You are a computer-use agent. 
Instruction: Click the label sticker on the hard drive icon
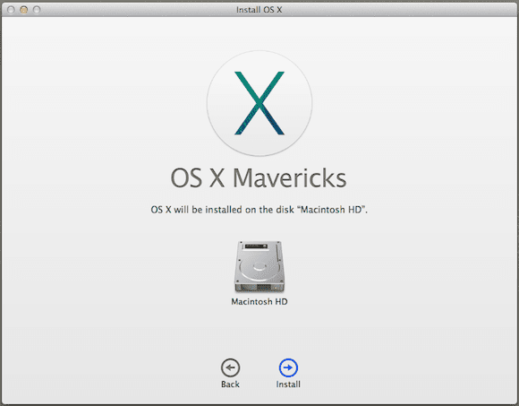(x=255, y=246)
